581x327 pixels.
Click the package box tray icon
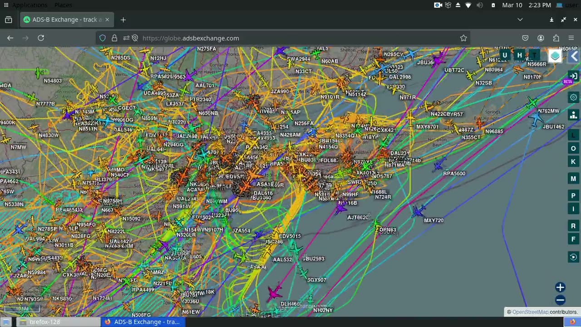coord(448,5)
